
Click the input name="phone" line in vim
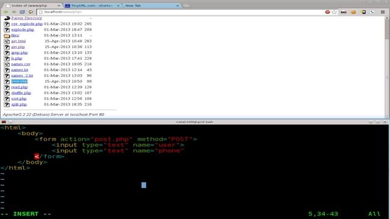(118, 150)
